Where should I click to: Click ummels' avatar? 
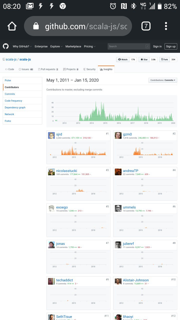(x=118, y=208)
